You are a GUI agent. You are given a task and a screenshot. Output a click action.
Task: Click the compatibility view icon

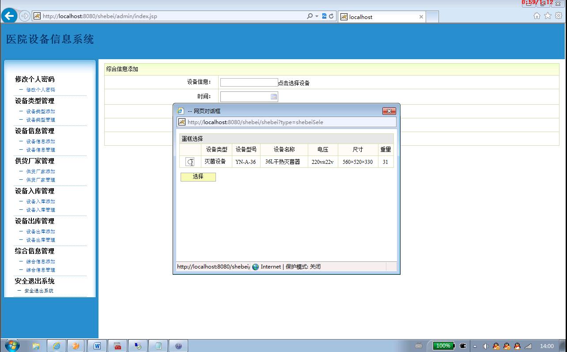[324, 16]
